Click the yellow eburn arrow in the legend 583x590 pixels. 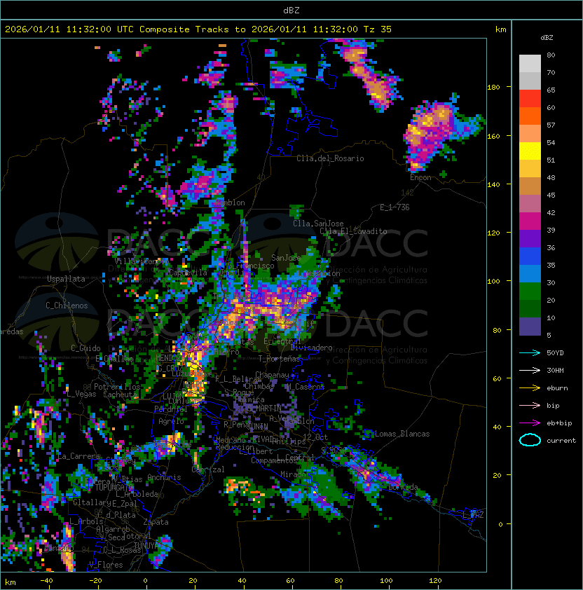(x=530, y=388)
